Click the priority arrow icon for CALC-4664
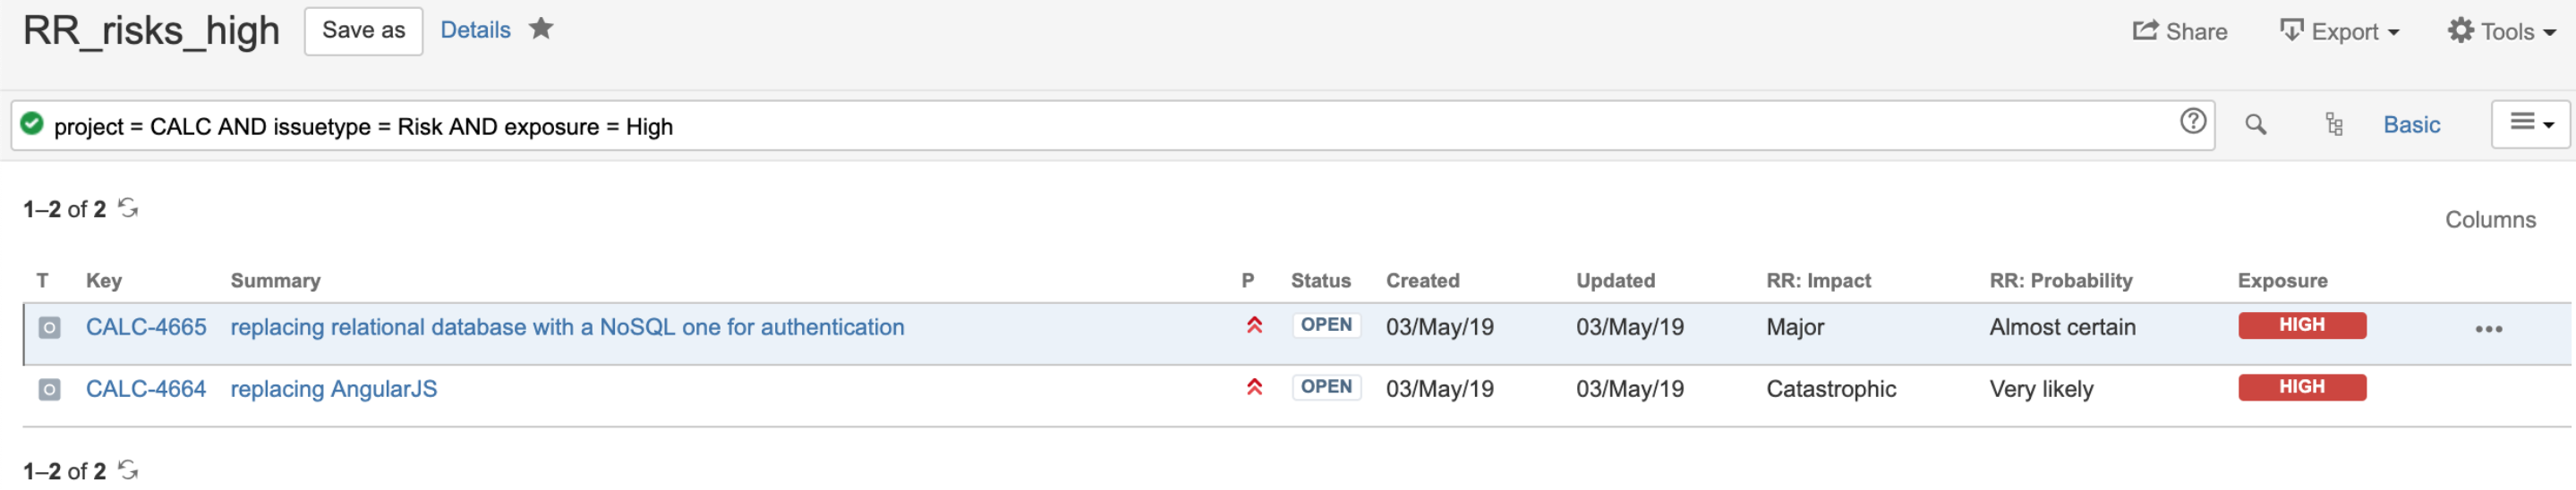The height and width of the screenshot is (490, 2576). 1254,387
